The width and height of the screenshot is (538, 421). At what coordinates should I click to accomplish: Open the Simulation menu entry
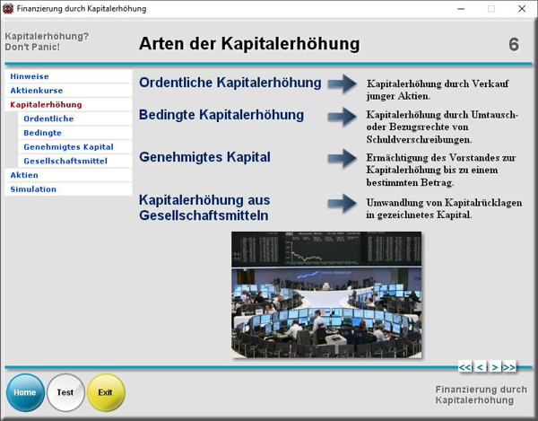click(33, 189)
